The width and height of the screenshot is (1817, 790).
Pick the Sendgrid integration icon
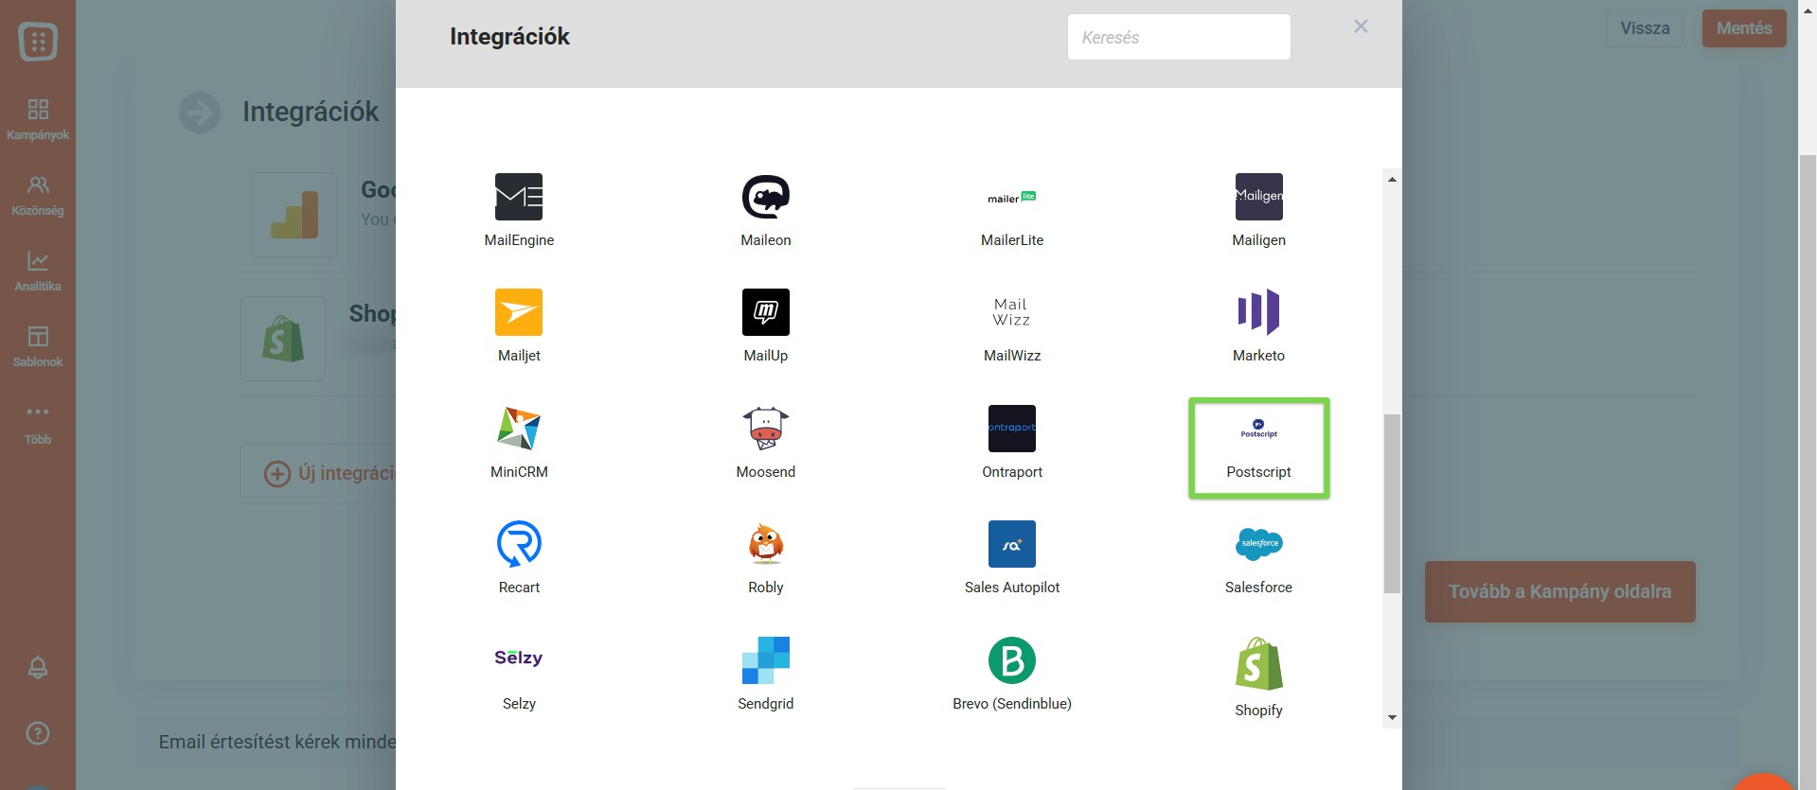pos(766,660)
